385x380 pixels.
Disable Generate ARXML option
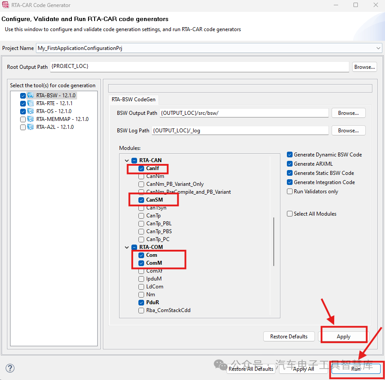290,164
